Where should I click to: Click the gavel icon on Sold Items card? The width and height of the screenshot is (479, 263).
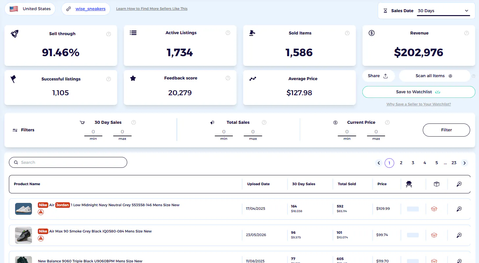click(x=252, y=33)
